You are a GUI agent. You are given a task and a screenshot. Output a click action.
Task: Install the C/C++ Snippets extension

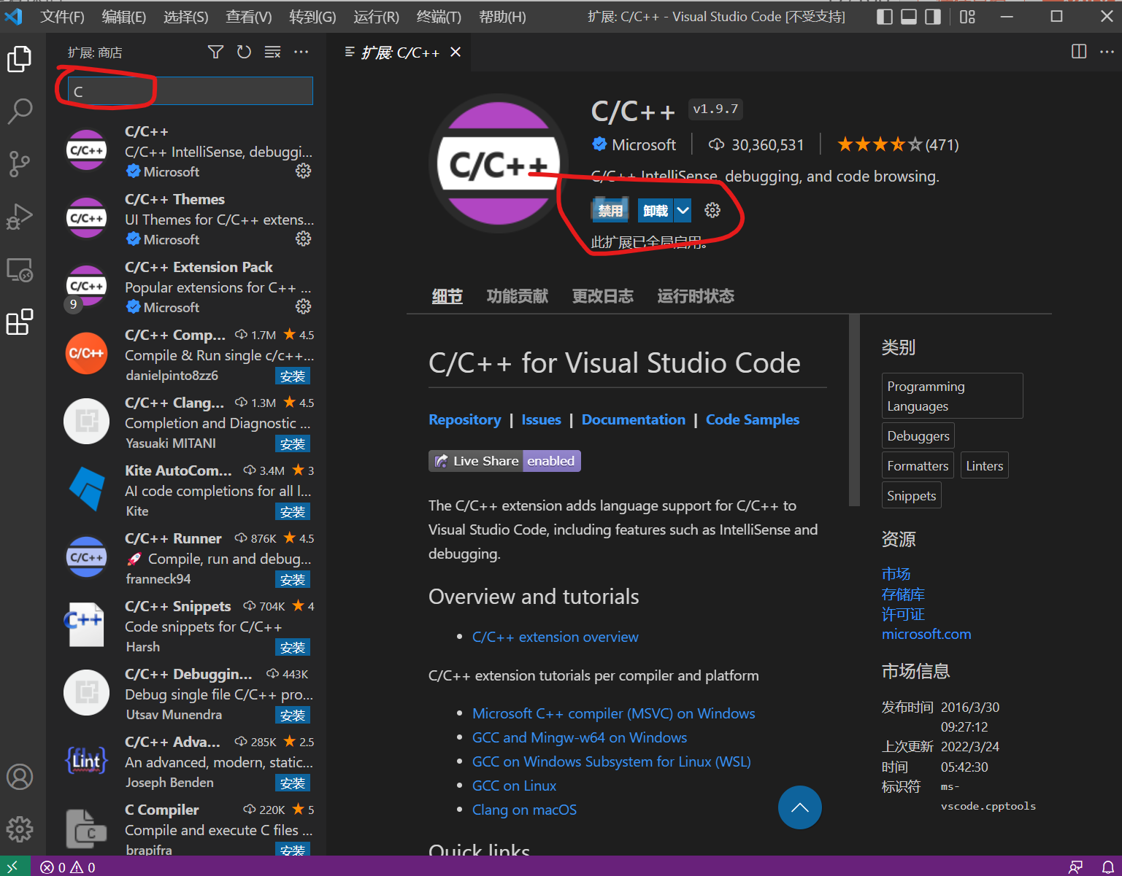pos(293,648)
